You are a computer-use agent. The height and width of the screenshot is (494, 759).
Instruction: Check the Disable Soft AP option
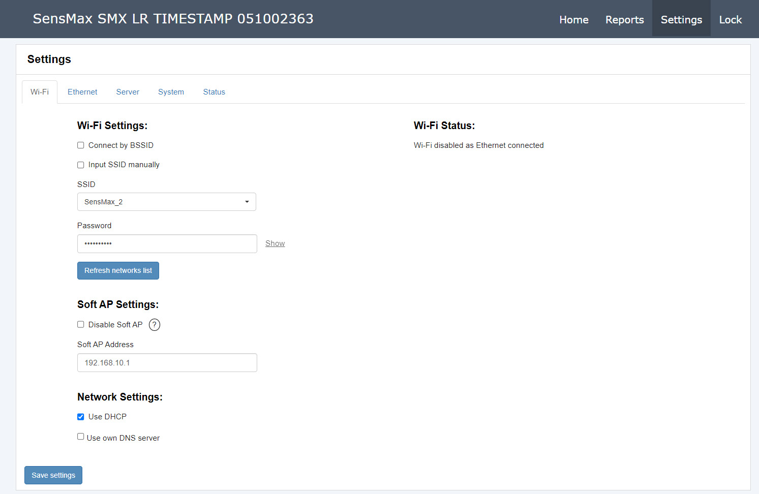coord(80,324)
